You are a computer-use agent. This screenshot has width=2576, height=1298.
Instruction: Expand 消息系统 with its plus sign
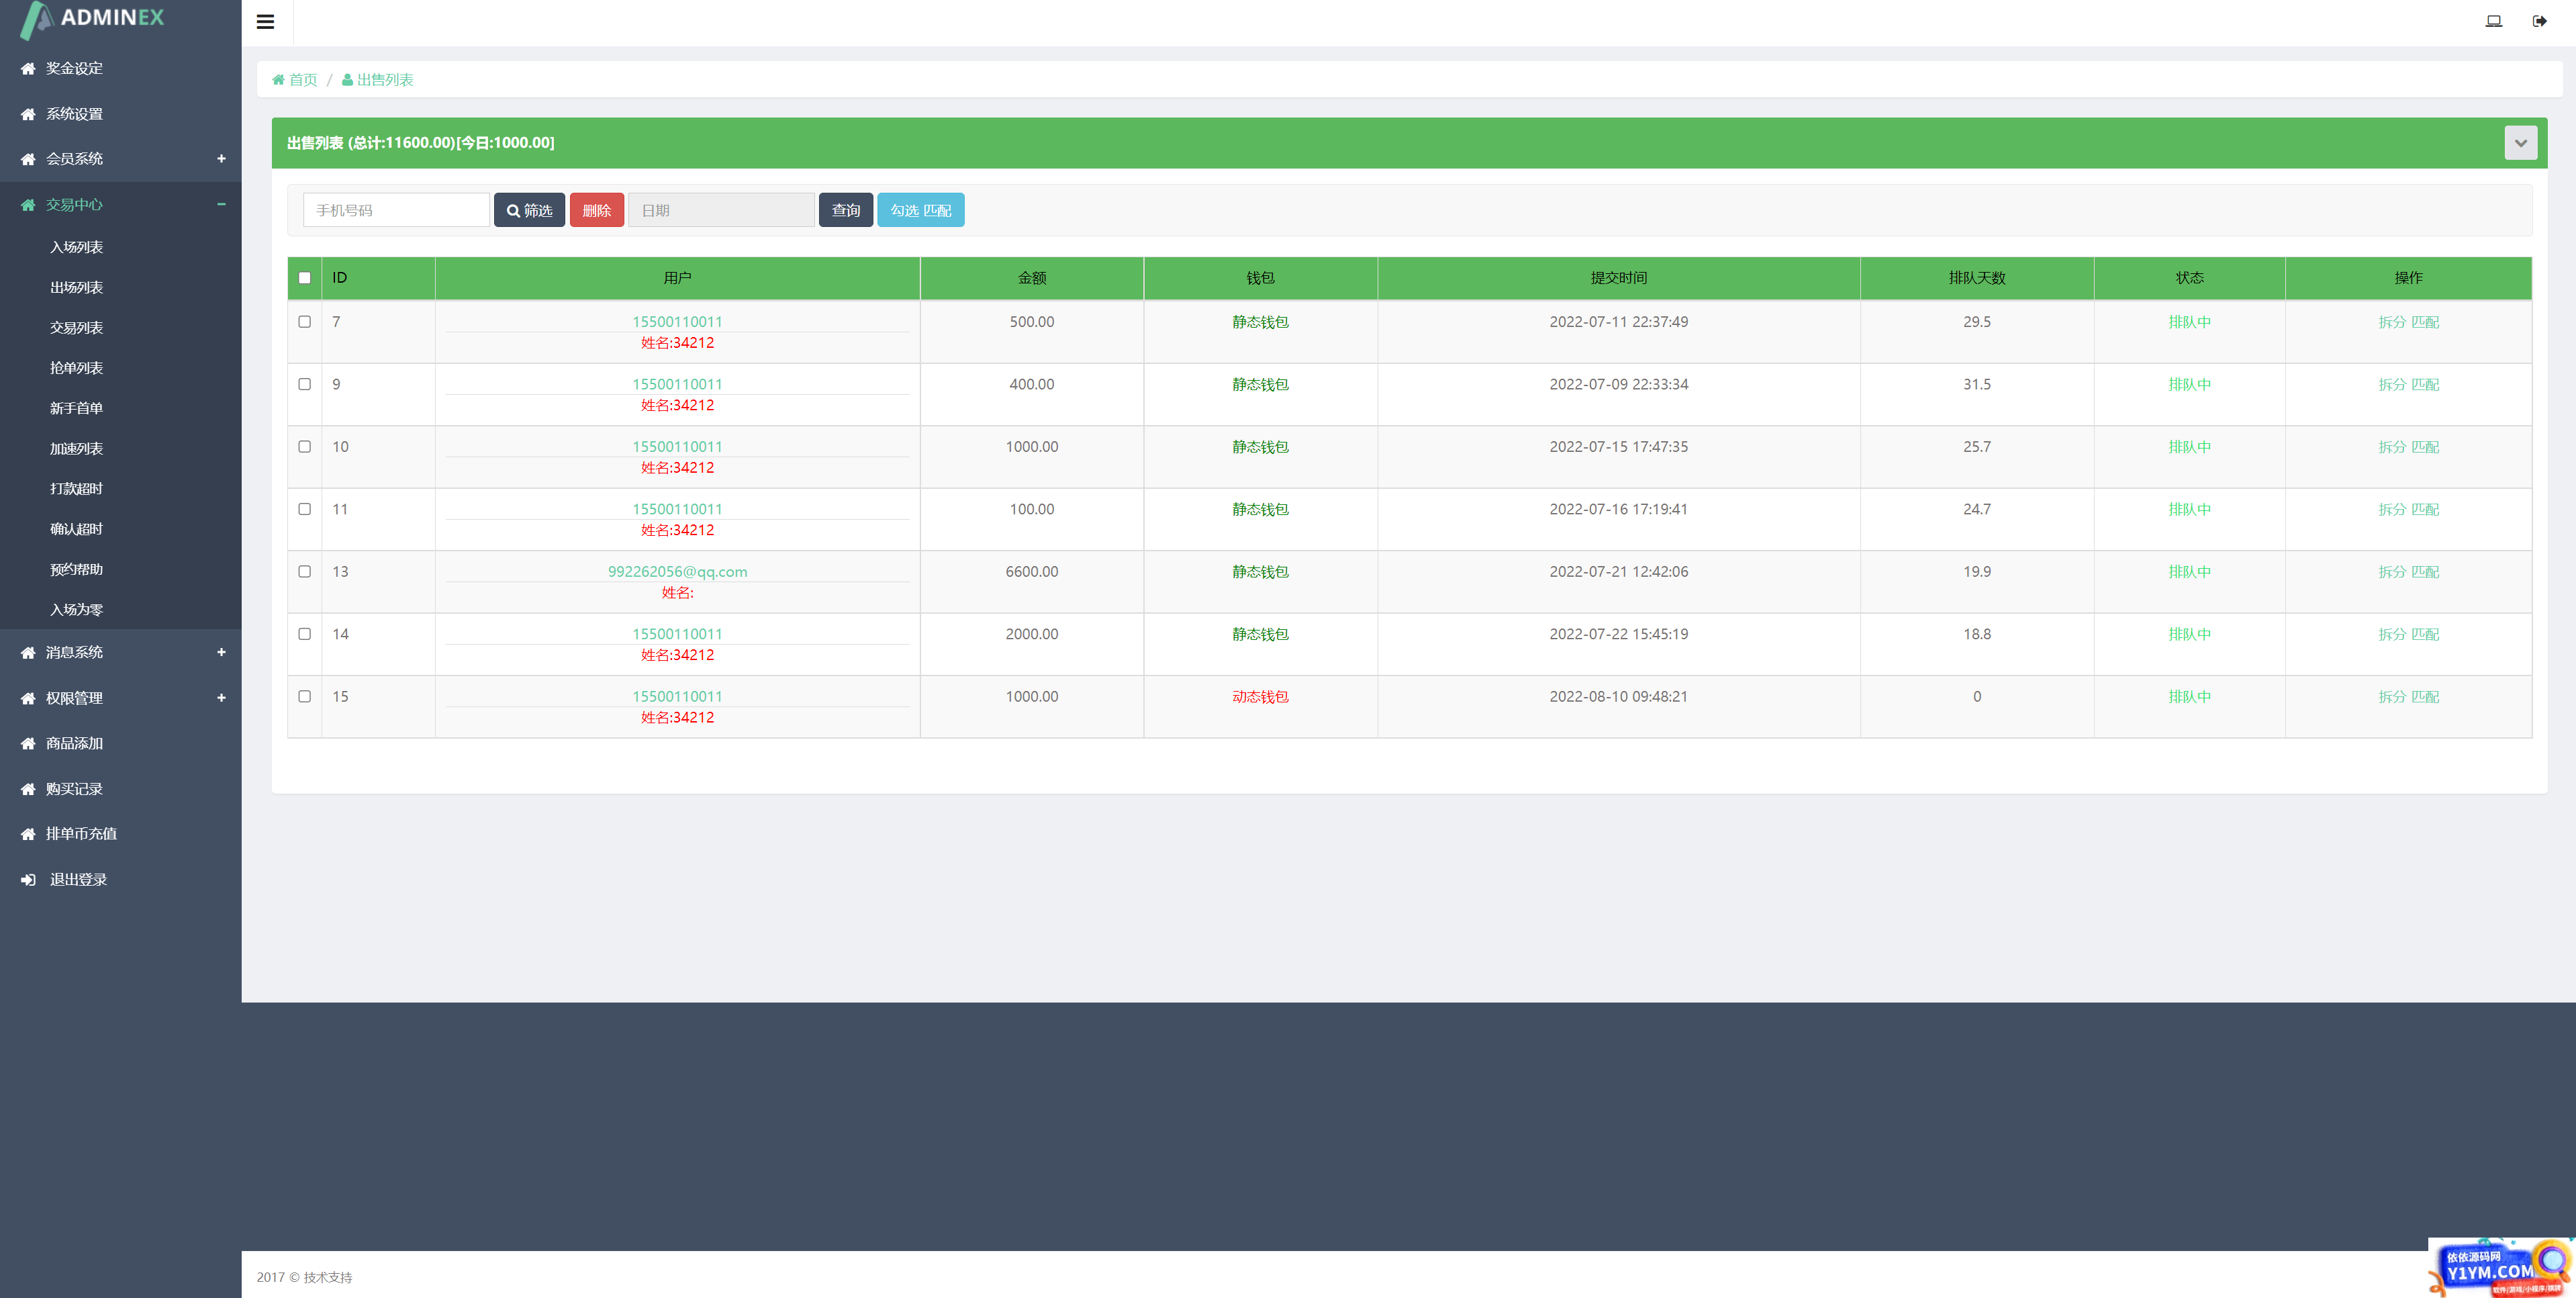click(221, 653)
